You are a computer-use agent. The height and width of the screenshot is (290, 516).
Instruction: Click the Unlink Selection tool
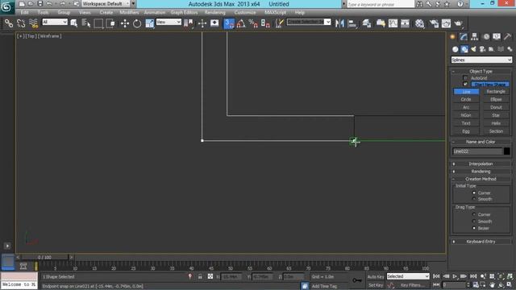point(21,23)
